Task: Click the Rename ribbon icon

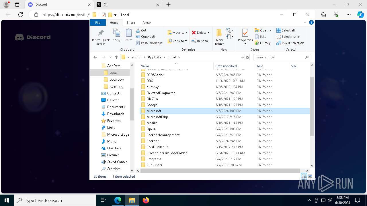Action: click(x=200, y=41)
